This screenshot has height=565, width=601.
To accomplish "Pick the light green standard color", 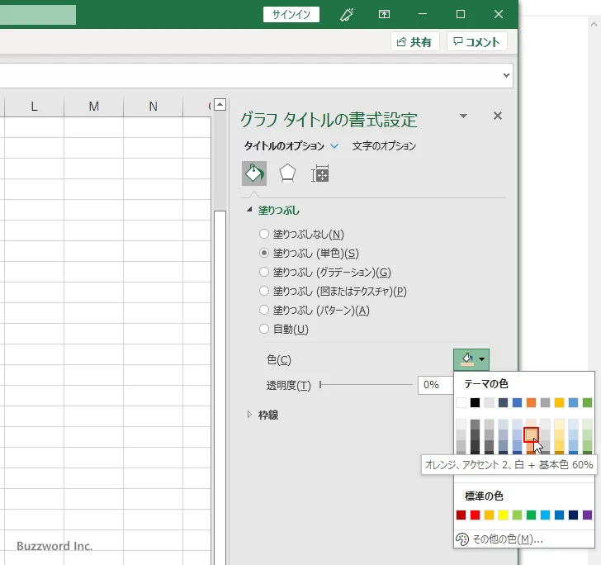I will (x=517, y=515).
